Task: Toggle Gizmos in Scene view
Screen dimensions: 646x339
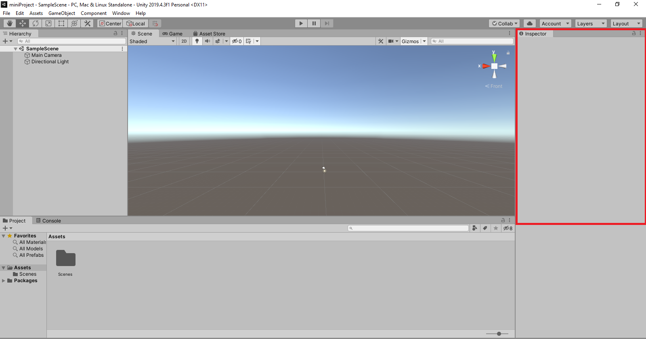Action: pyautogui.click(x=410, y=41)
